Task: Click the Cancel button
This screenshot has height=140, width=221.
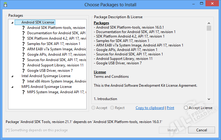Action: (x=201, y=130)
